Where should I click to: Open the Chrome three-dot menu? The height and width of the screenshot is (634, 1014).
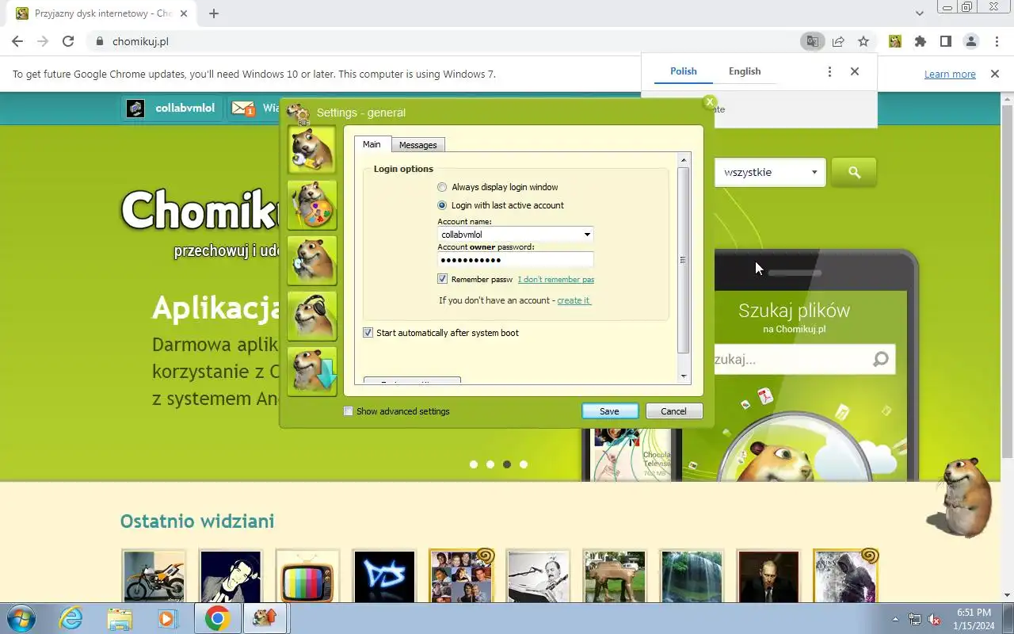996,41
